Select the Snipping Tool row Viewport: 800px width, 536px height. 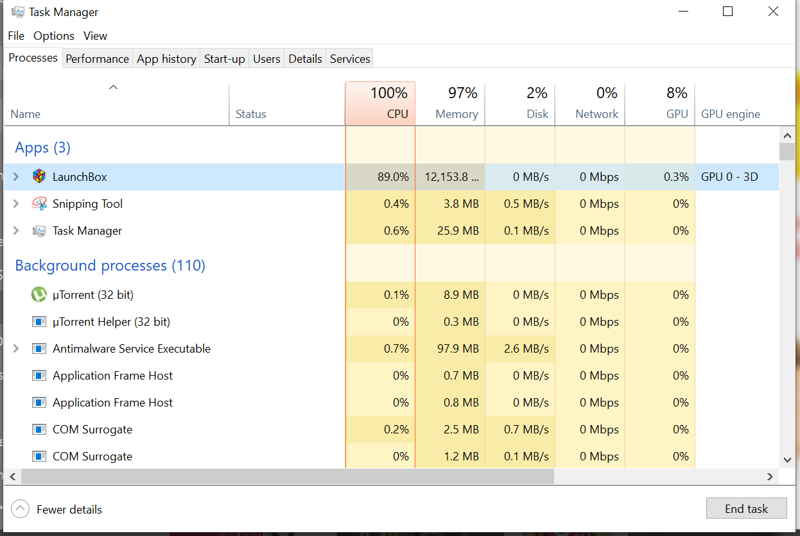(x=392, y=204)
